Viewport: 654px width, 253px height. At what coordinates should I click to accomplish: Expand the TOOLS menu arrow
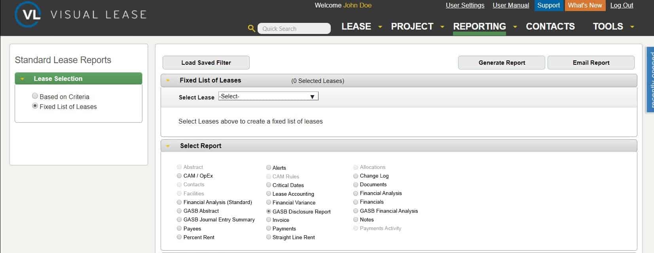pos(632,27)
